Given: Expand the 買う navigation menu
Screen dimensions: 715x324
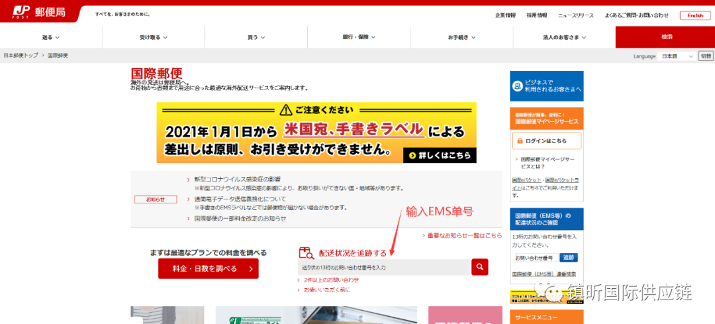Looking at the screenshot, I should click(x=256, y=37).
